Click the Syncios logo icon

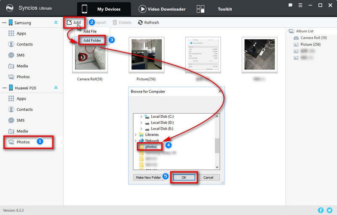coord(10,8)
